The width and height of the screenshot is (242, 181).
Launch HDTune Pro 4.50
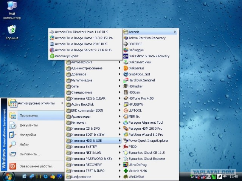(150, 98)
